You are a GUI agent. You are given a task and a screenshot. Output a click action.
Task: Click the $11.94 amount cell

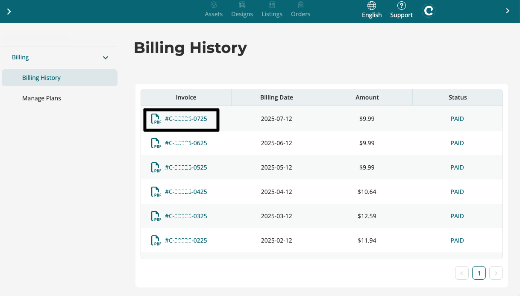click(x=367, y=240)
